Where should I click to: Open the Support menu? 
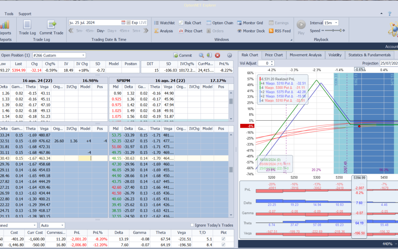(25, 14)
